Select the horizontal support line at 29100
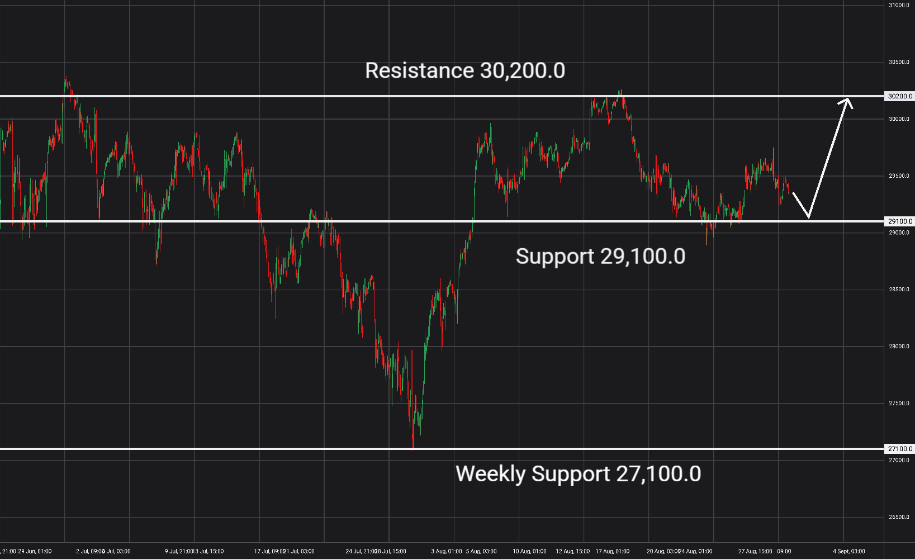915x559 pixels. [x=442, y=221]
